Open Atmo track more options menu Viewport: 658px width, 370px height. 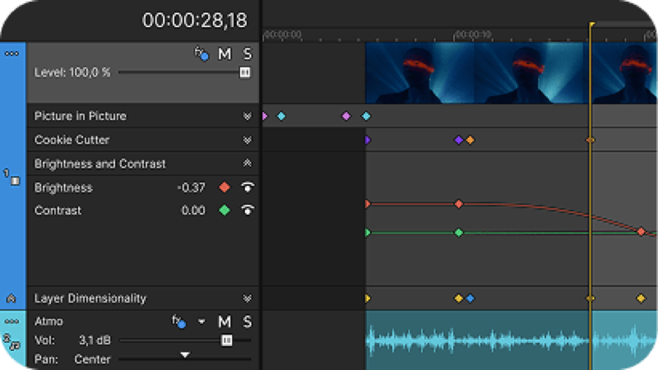point(12,321)
